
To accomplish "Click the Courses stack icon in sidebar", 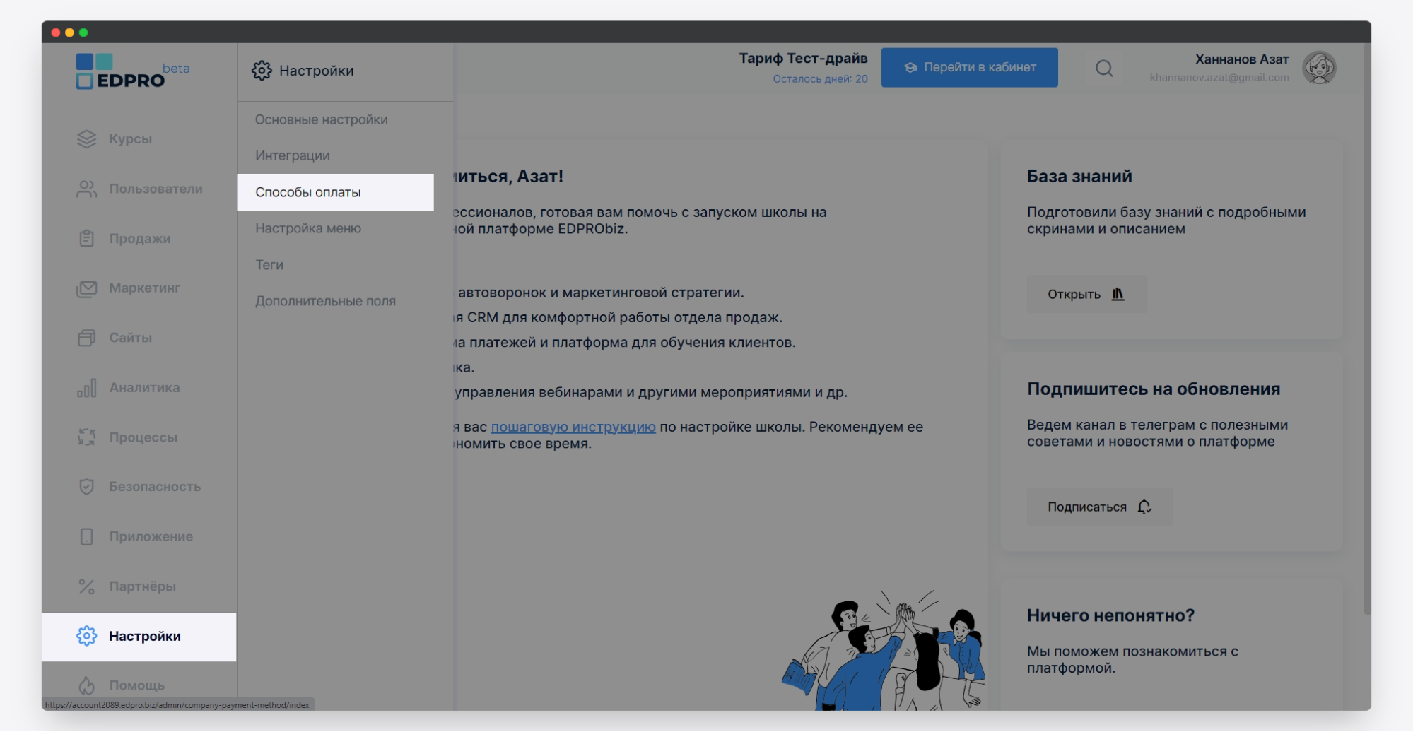I will tap(86, 139).
